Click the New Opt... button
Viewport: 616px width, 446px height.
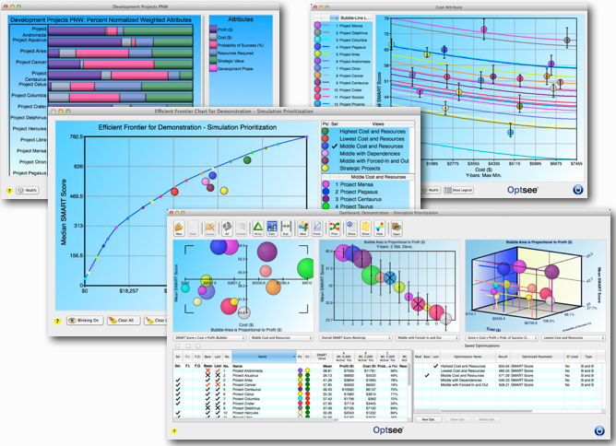427,418
